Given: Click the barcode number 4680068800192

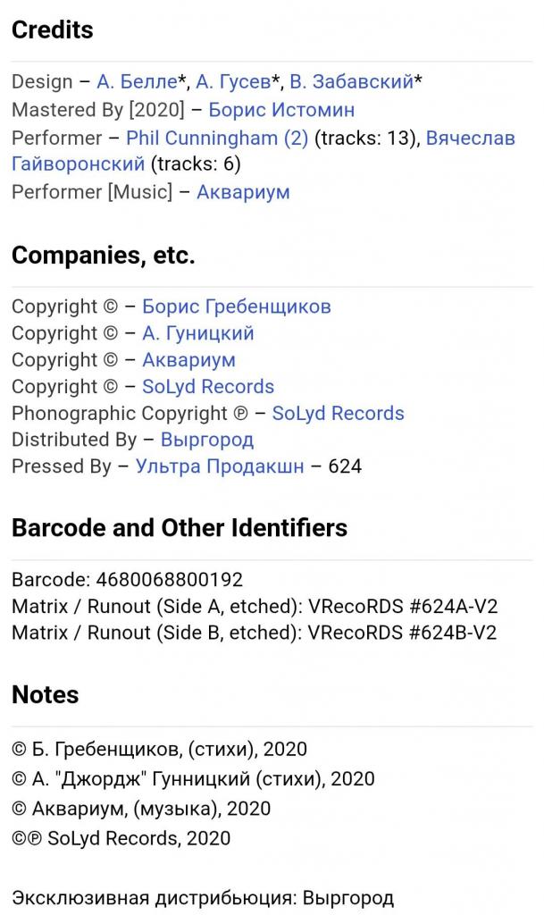Looking at the screenshot, I should coord(169,579).
